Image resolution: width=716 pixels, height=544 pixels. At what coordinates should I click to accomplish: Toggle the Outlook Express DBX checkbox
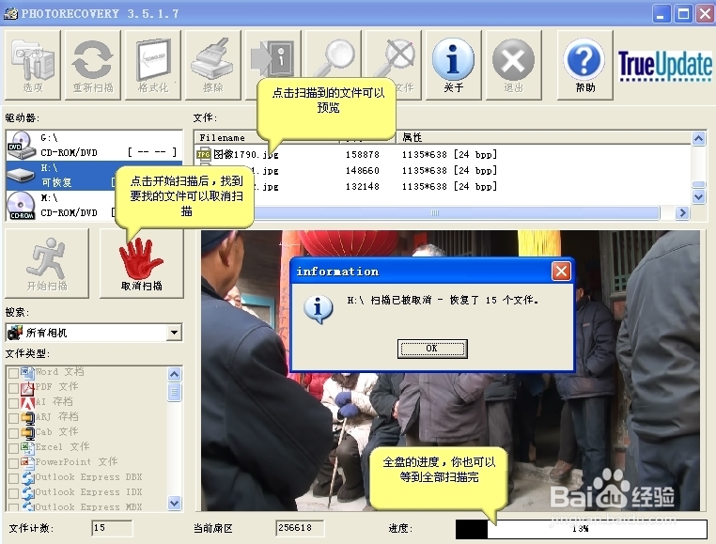click(14, 479)
